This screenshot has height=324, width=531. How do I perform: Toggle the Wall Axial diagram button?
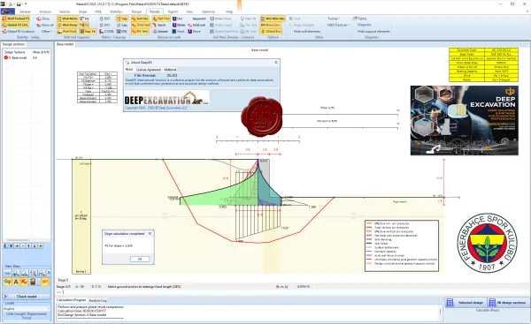(67, 32)
